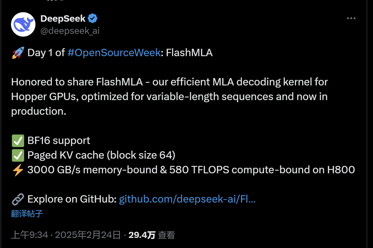Image resolution: width=373 pixels, height=248 pixels.
Task: Open the #OpenSourceWeek hashtag
Action: [x=114, y=53]
